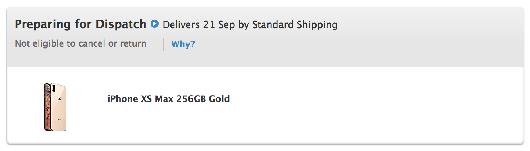Click the Delivers 21 Sep by Standard Shipping text

(250, 25)
